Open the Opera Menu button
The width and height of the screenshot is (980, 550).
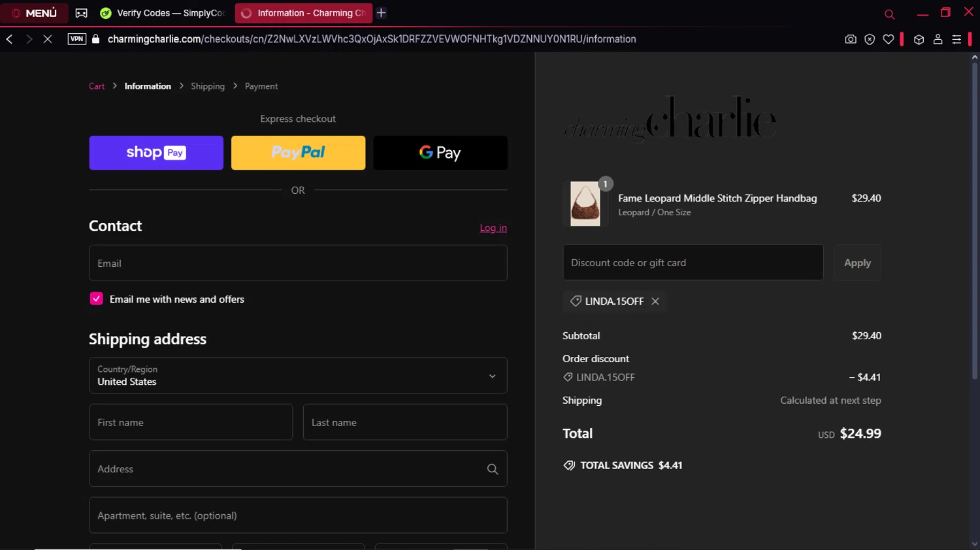coord(34,13)
